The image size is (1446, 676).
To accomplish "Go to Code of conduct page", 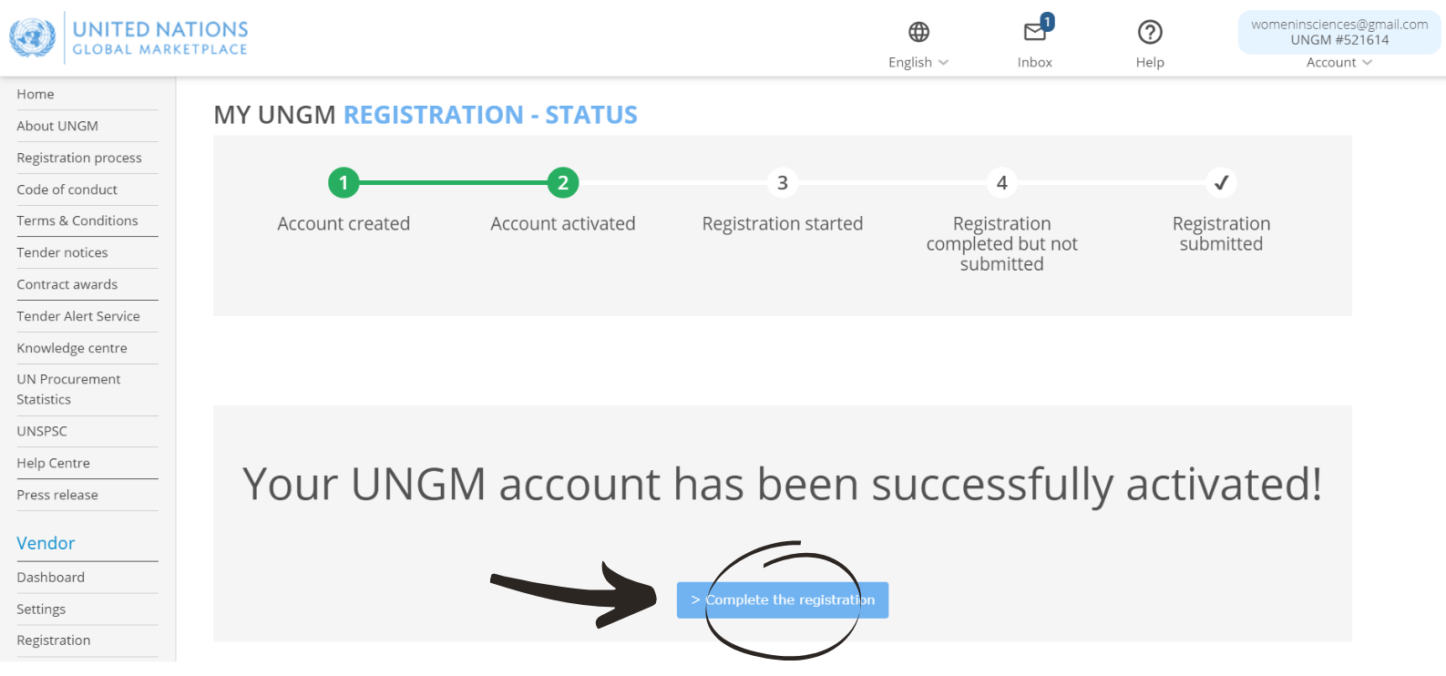I will [67, 189].
